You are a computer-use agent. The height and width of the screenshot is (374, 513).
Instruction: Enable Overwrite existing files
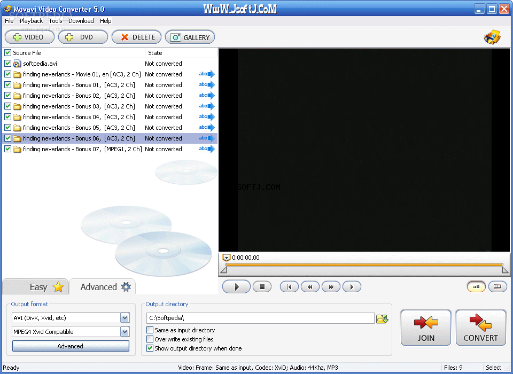tap(150, 339)
